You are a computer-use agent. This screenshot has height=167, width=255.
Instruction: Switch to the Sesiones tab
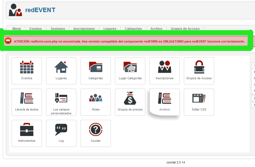pos(58,29)
